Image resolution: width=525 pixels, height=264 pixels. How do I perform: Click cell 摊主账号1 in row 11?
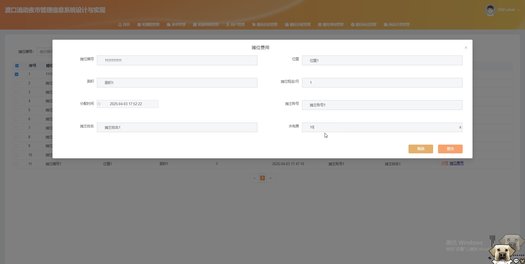click(336, 164)
